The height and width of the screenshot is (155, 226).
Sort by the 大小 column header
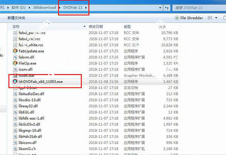[x=162, y=27]
